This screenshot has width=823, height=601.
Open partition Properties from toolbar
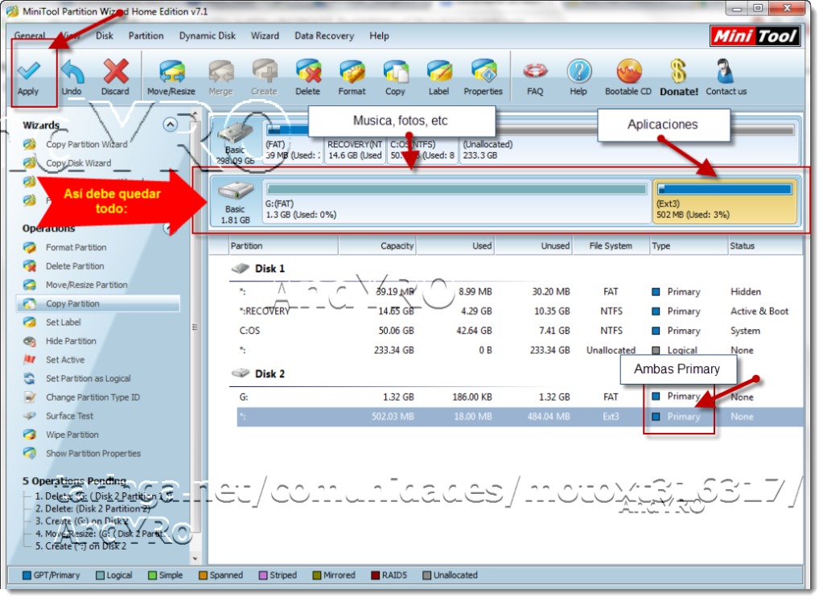coord(483,78)
